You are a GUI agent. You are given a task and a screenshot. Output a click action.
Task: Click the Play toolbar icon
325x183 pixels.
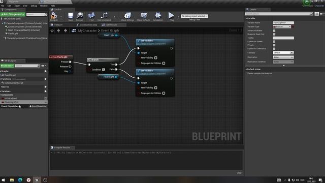tap(171, 16)
